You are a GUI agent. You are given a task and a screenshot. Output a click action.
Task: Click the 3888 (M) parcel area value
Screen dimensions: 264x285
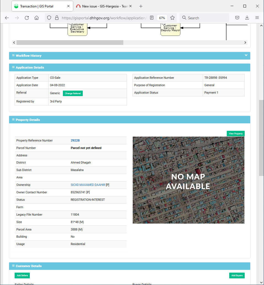(x=77, y=230)
